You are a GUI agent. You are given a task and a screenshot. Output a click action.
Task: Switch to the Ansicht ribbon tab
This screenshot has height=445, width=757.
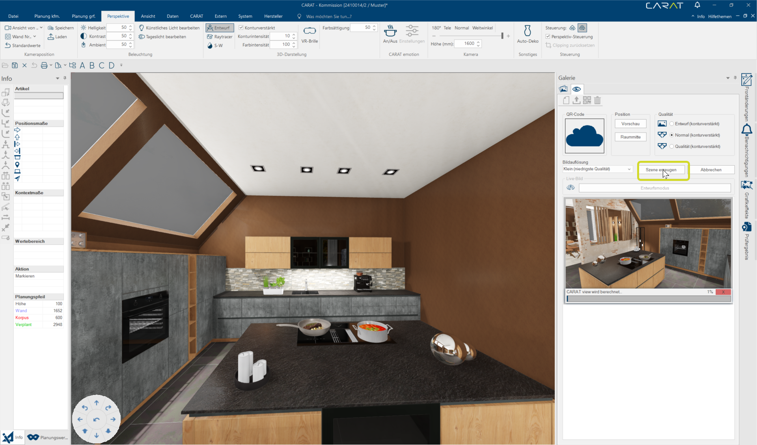pyautogui.click(x=148, y=16)
